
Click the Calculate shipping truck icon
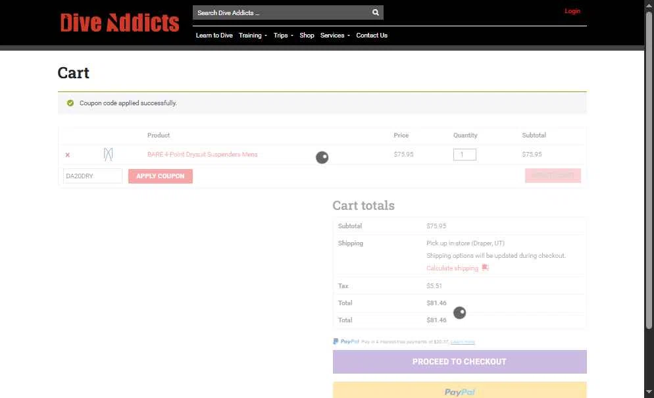click(485, 268)
